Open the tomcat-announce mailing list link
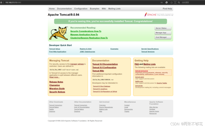 (x=142, y=71)
